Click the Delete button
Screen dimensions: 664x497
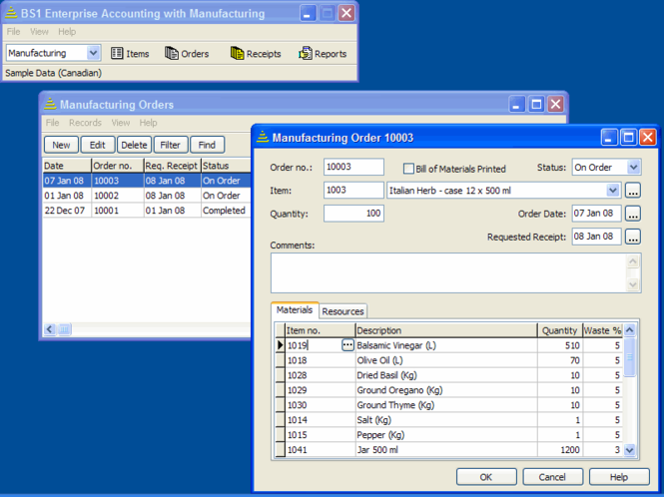click(134, 145)
